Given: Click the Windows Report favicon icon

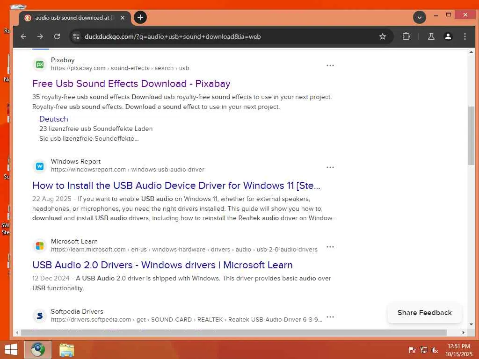Looking at the screenshot, I should coord(40,166).
